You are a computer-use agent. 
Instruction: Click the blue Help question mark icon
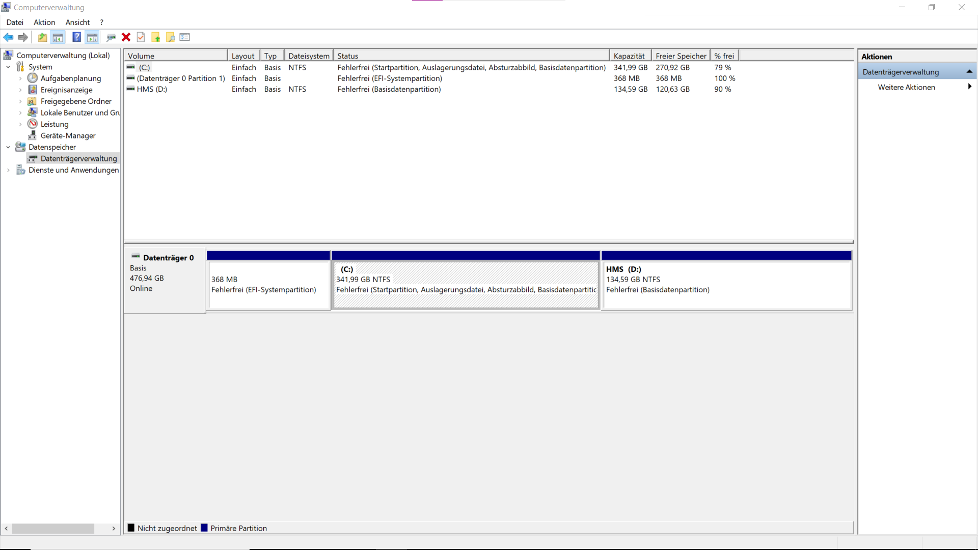tap(76, 37)
